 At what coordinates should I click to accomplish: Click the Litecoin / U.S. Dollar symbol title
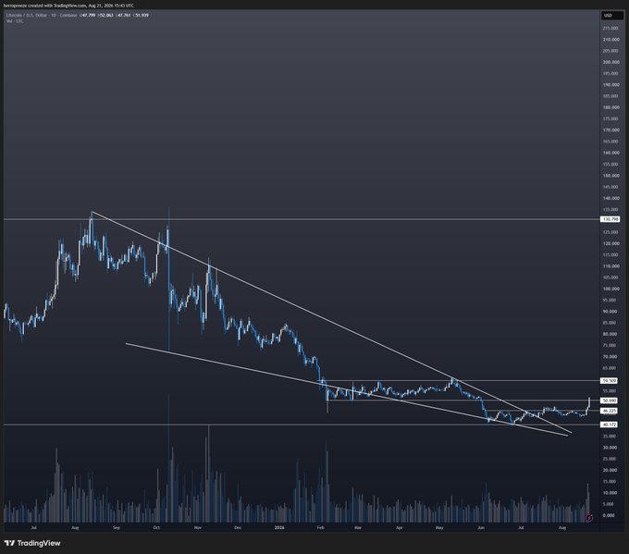[26, 15]
